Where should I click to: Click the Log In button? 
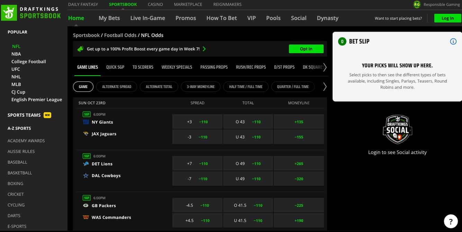point(447,18)
